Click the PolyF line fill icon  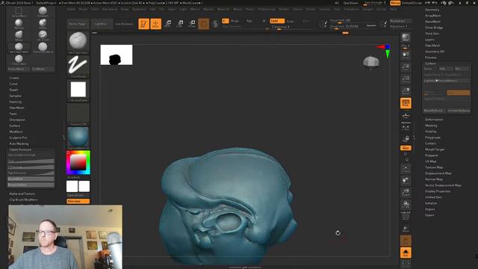click(x=406, y=217)
